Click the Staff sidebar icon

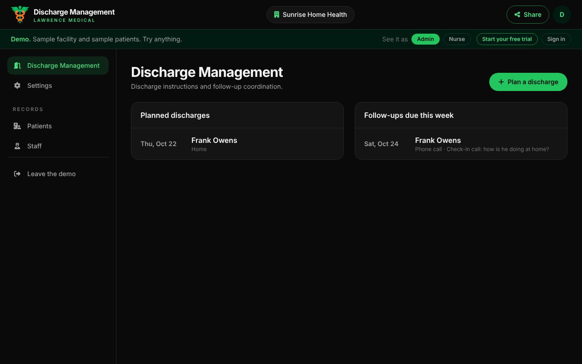point(17,146)
